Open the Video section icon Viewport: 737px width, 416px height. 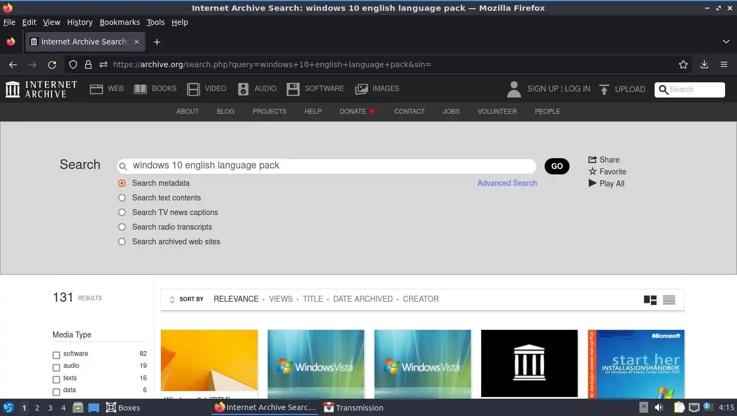(x=193, y=89)
